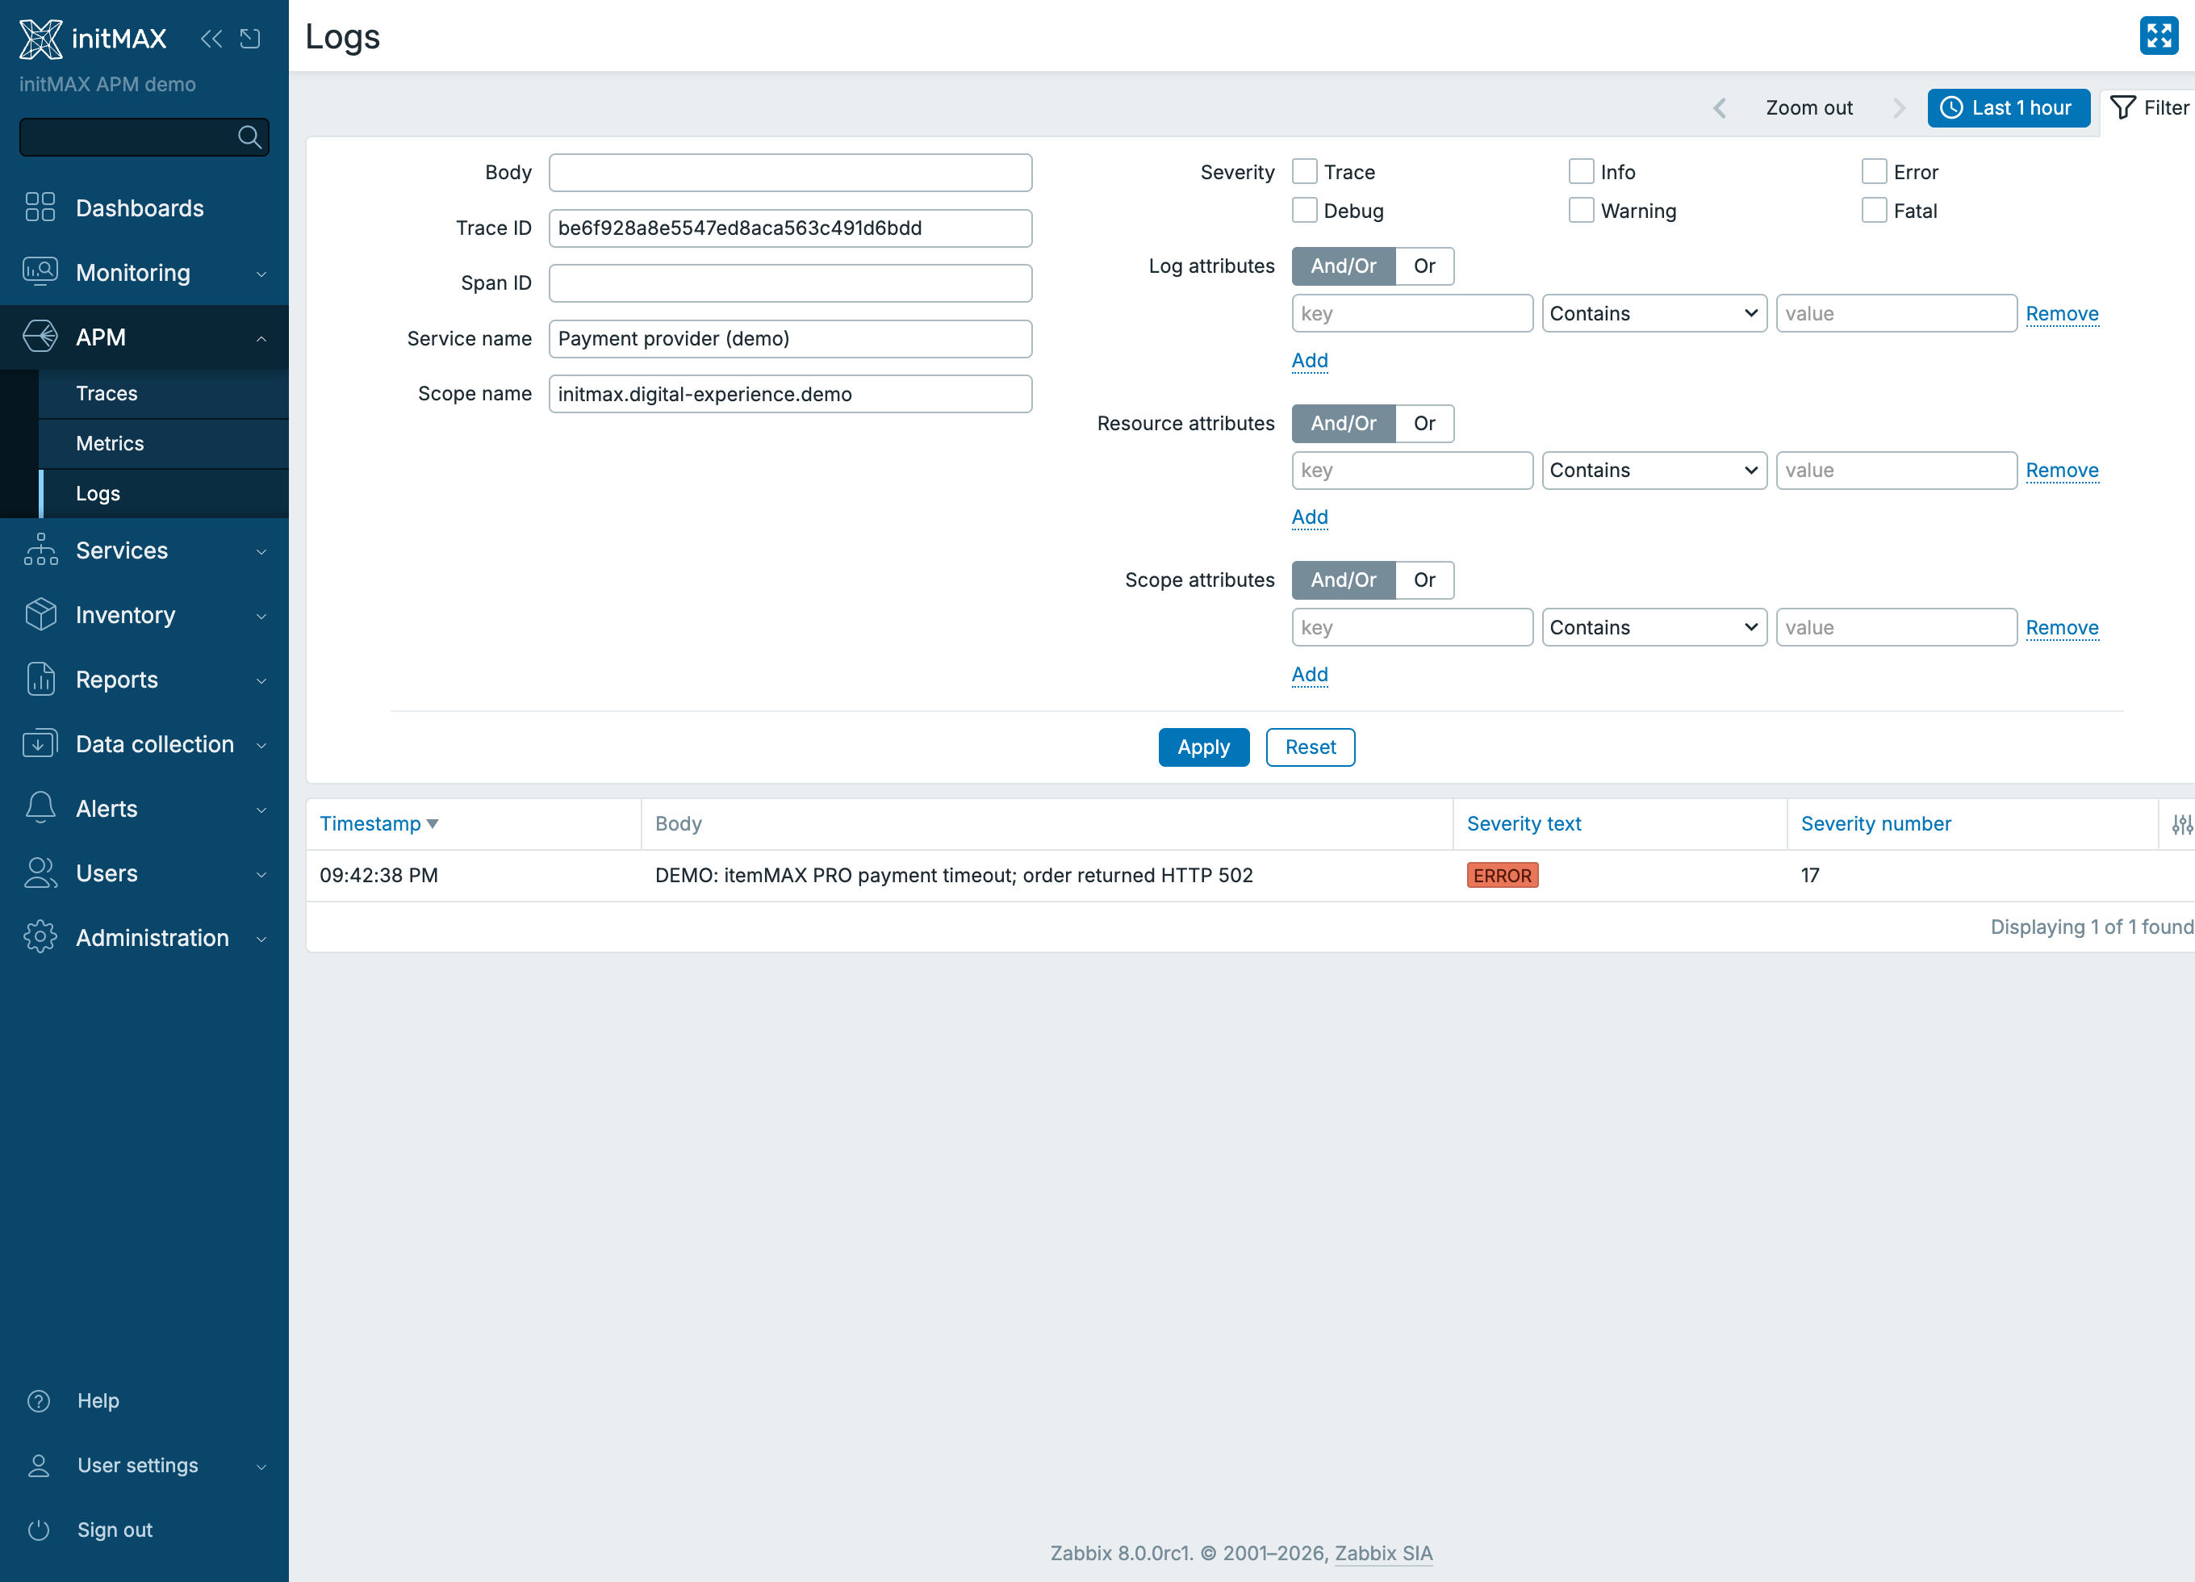
Task: Click the APM gauge icon
Action: (x=40, y=337)
